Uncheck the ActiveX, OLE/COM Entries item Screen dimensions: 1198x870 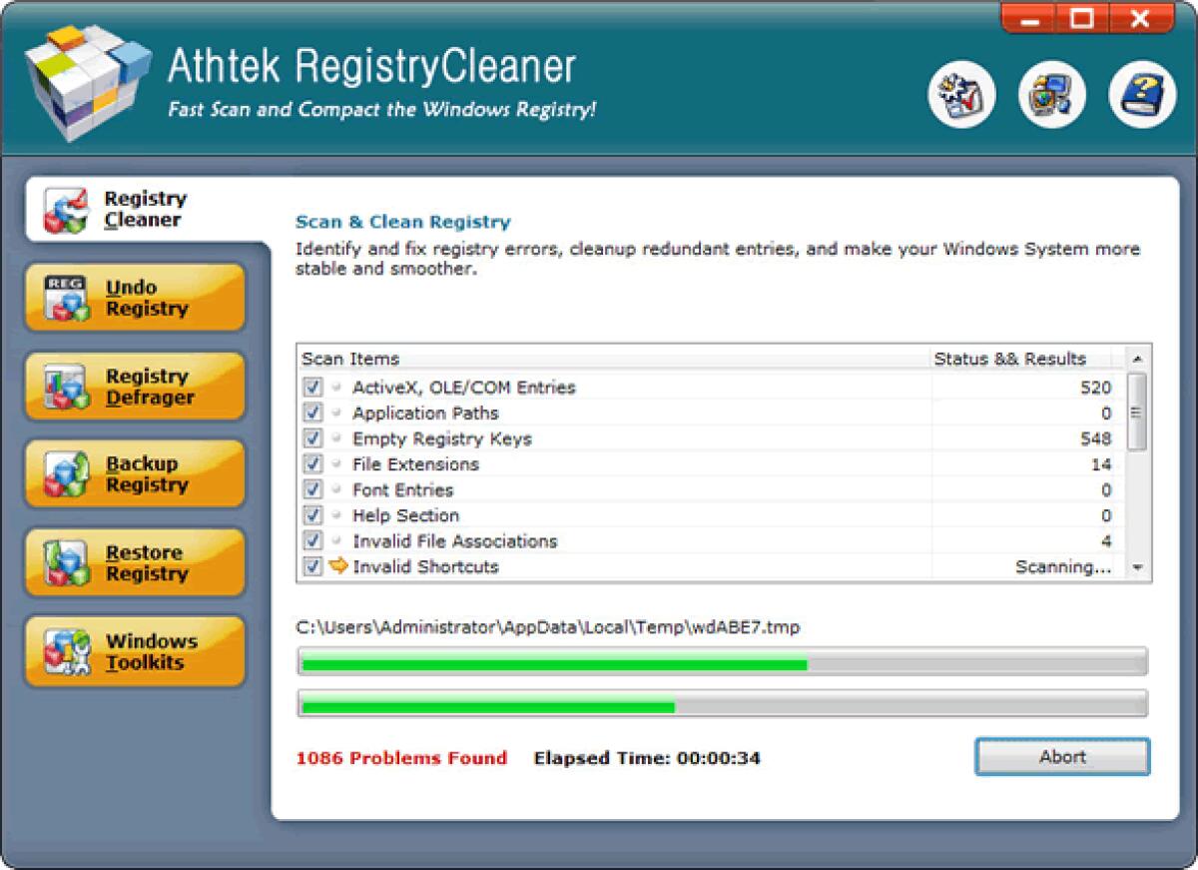click(x=311, y=388)
